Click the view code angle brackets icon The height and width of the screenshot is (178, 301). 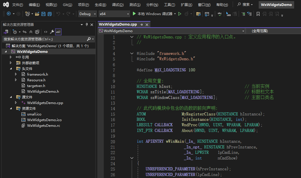[46, 32]
